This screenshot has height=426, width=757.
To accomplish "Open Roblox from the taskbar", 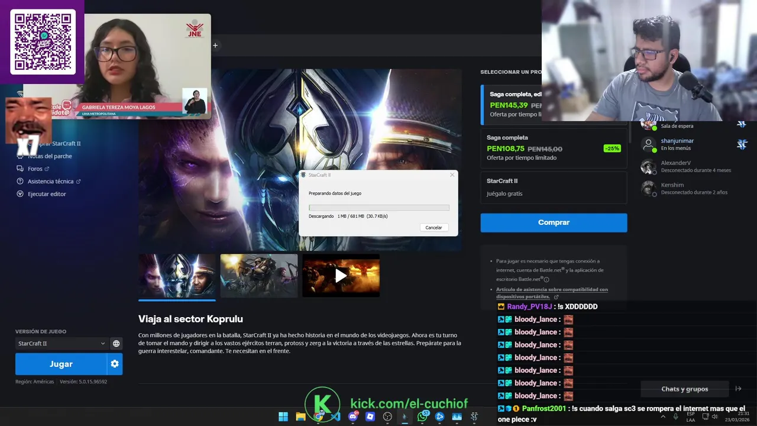I will [370, 417].
